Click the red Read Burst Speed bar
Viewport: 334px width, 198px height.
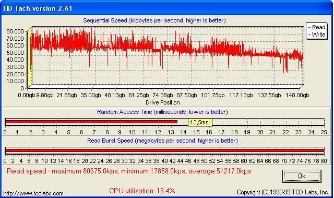point(164,150)
